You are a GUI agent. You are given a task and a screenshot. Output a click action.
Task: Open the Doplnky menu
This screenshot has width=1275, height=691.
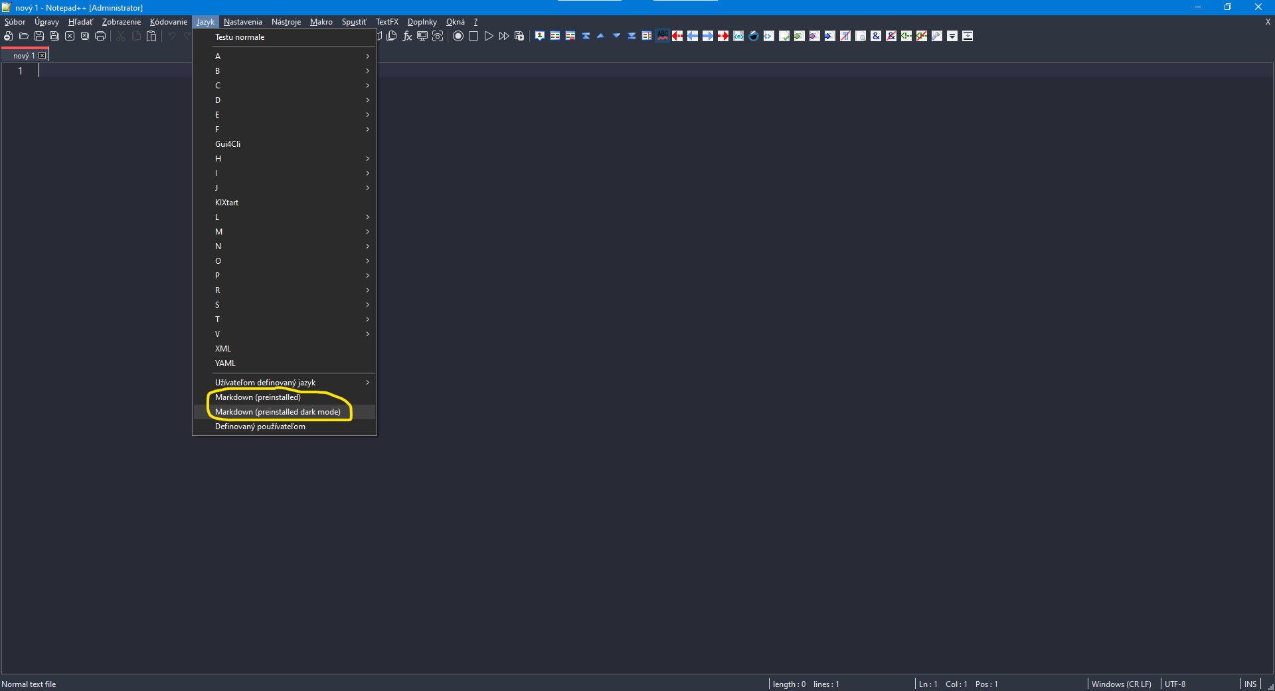point(422,21)
